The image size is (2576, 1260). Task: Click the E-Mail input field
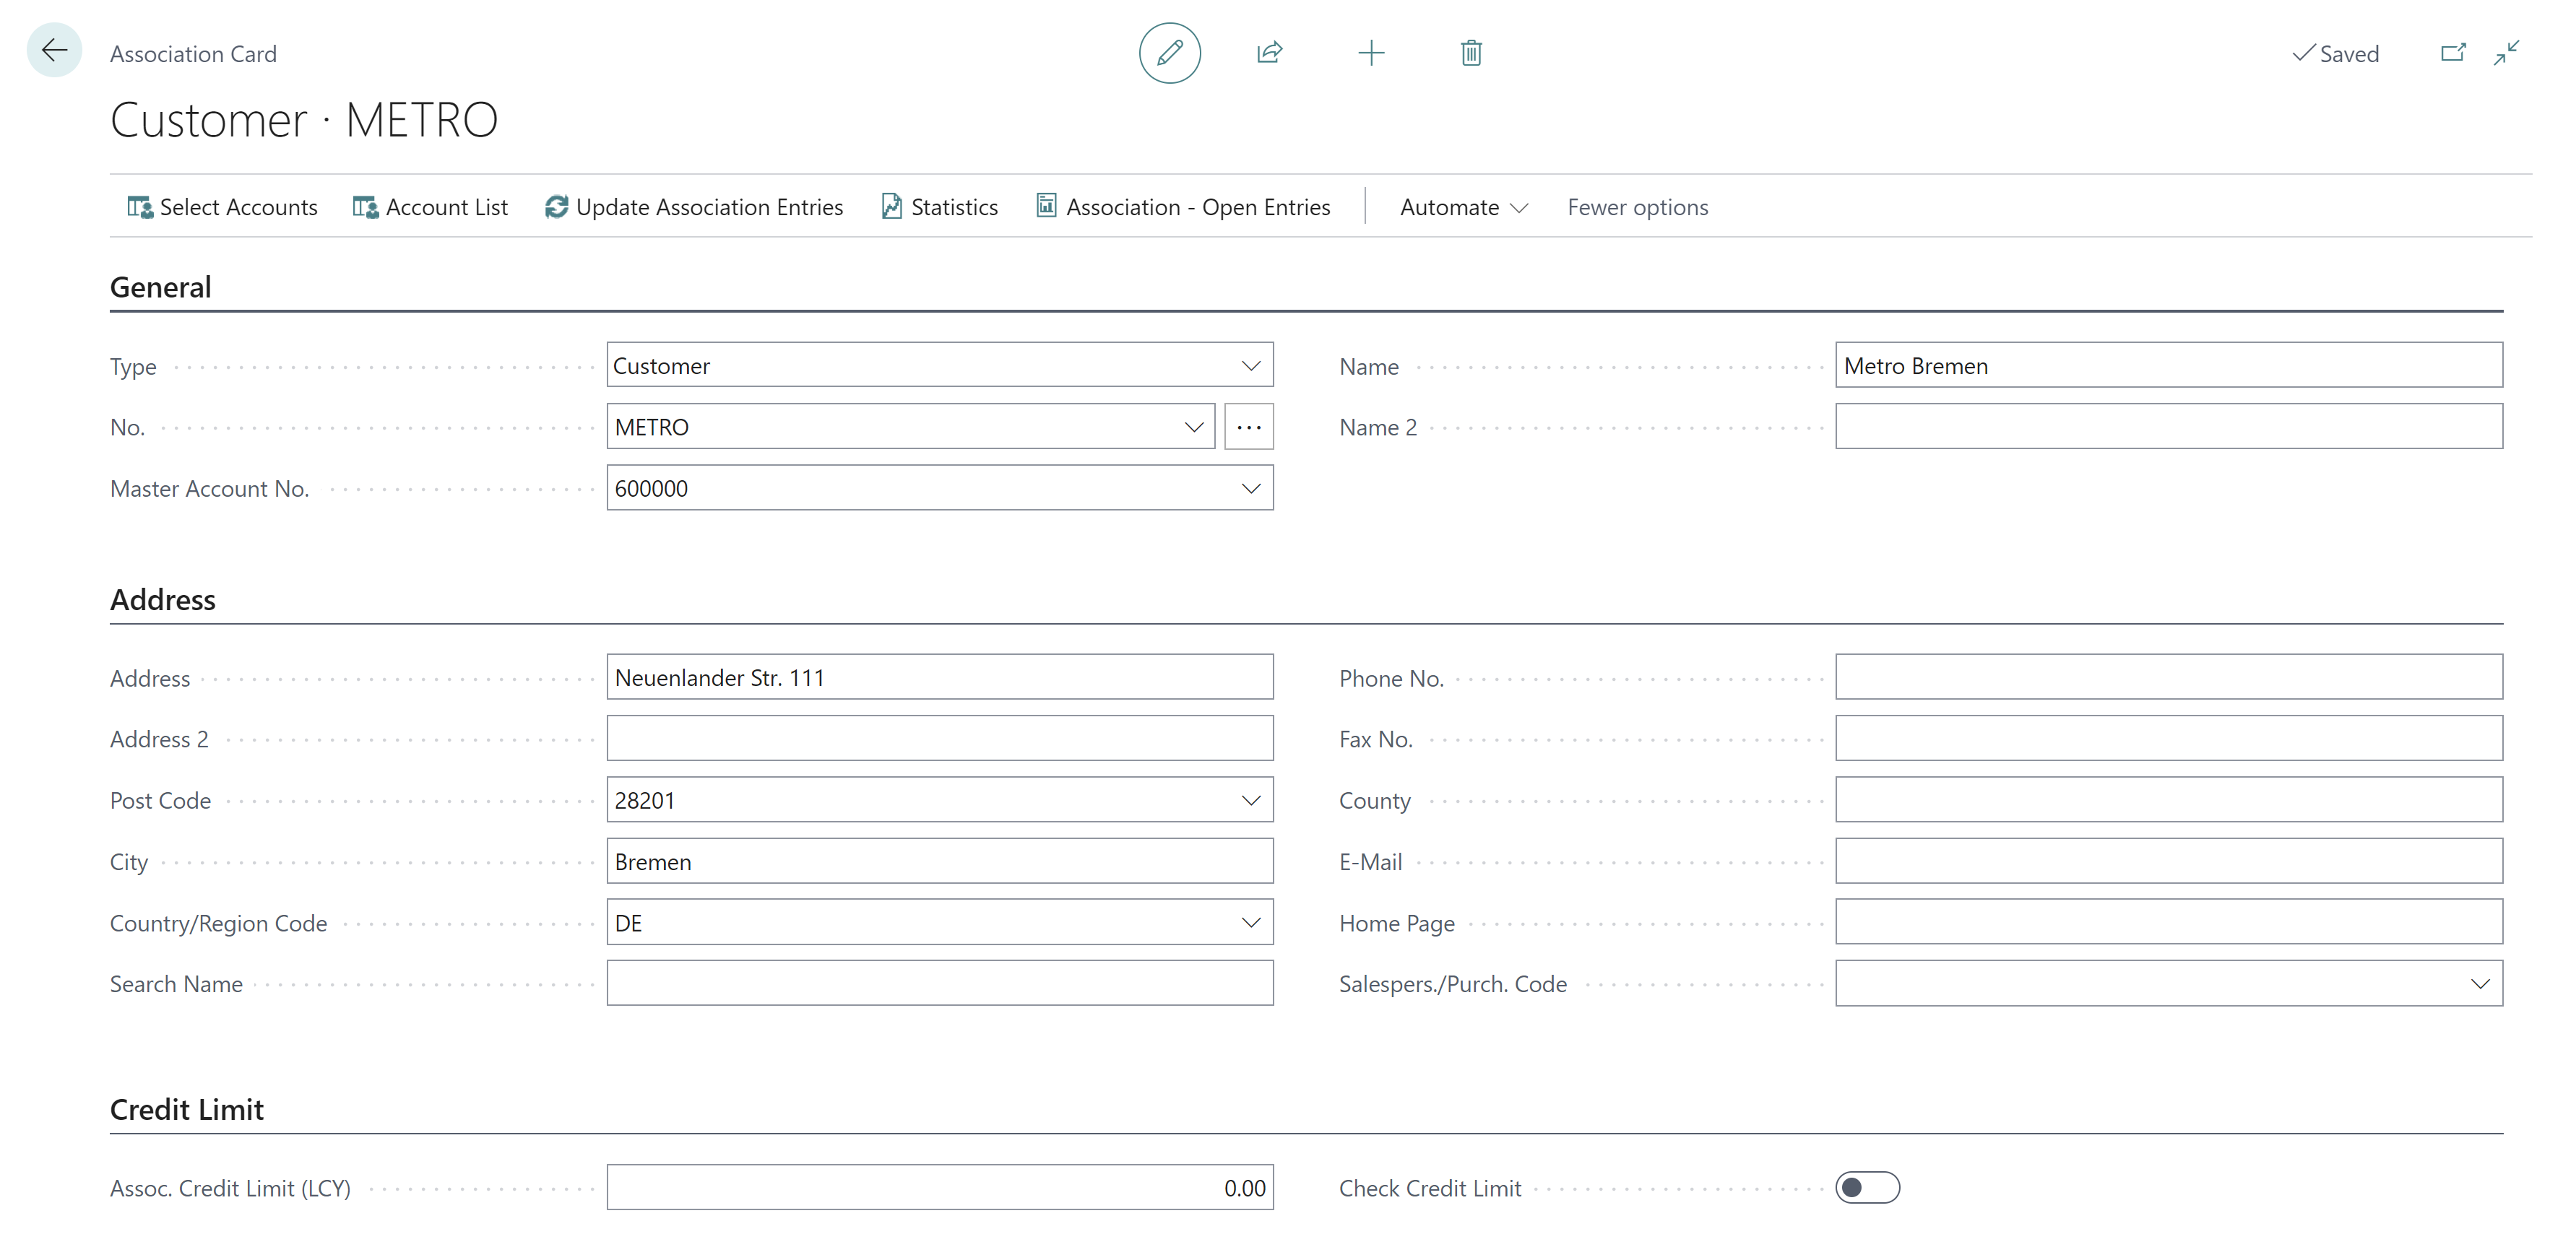2168,861
